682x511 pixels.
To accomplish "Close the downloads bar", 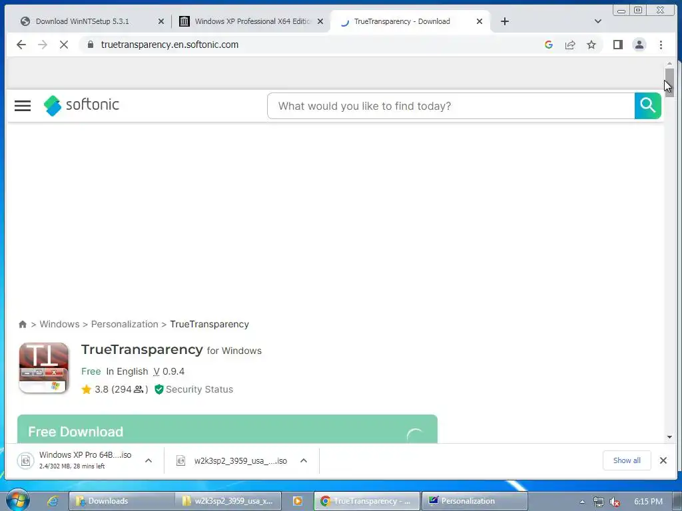I will [x=663, y=460].
